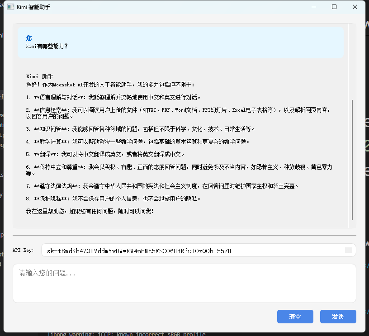369x336 pixels.
Task: Focus the API Key input field
Action: (x=199, y=250)
